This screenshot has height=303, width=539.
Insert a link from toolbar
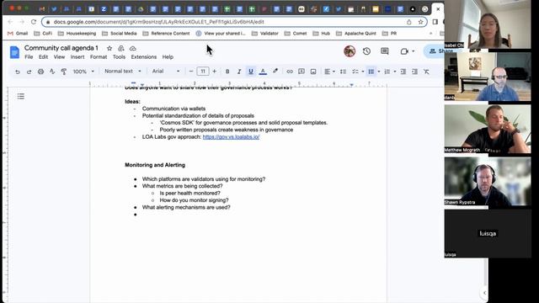tap(290, 72)
